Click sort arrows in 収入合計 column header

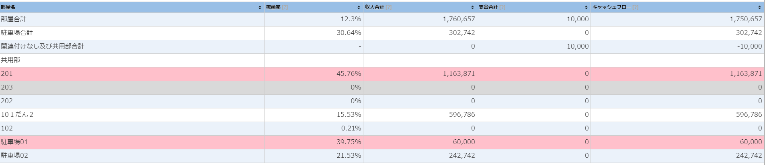click(472, 8)
